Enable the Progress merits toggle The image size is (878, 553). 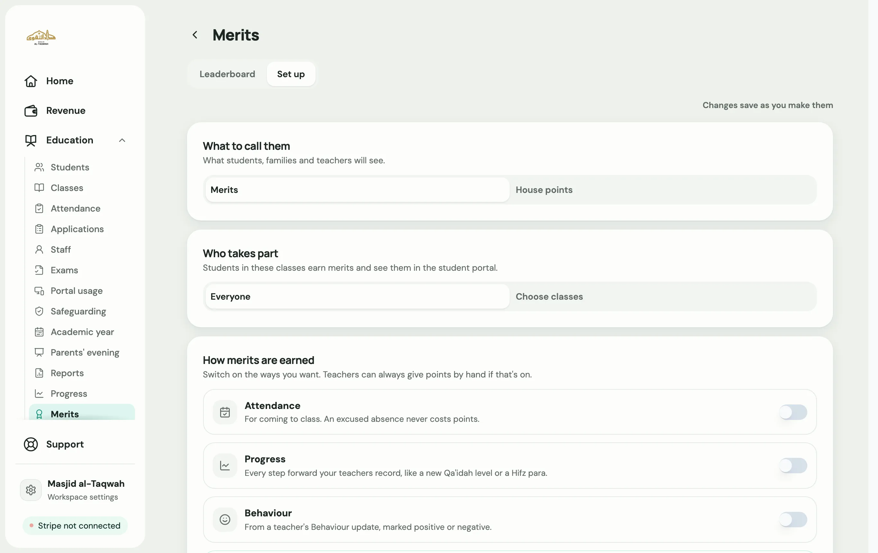pos(793,466)
